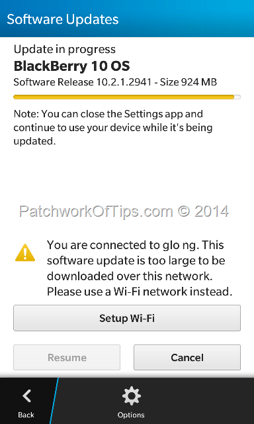Click the 'Update in progress' status text
This screenshot has height=424, width=254.
pyautogui.click(x=65, y=50)
